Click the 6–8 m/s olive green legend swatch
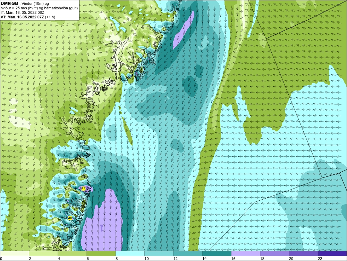 [x=101, y=253]
